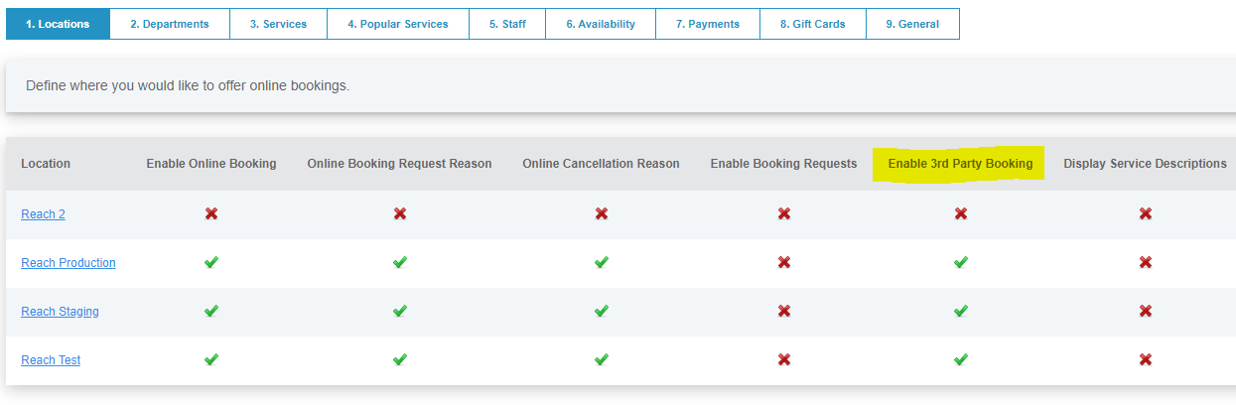Click Reach 2 Online Booking Request Reason cross
Viewport: 1236px width, 405px height.
pyautogui.click(x=399, y=213)
